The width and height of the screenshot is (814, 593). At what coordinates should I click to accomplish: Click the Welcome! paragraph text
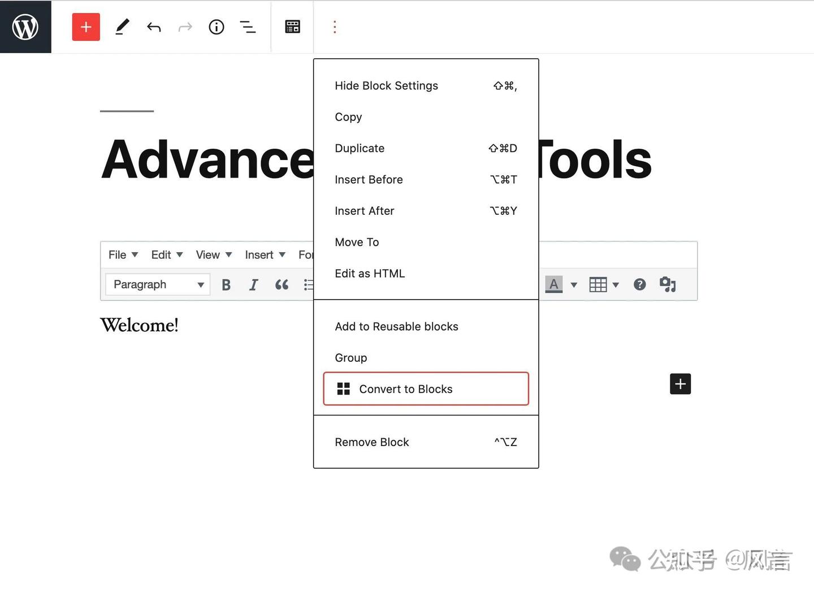tap(139, 325)
